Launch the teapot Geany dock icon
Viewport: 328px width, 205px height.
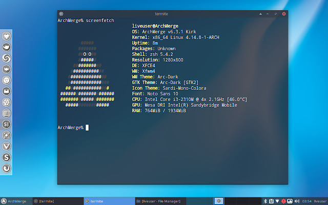click(6, 69)
